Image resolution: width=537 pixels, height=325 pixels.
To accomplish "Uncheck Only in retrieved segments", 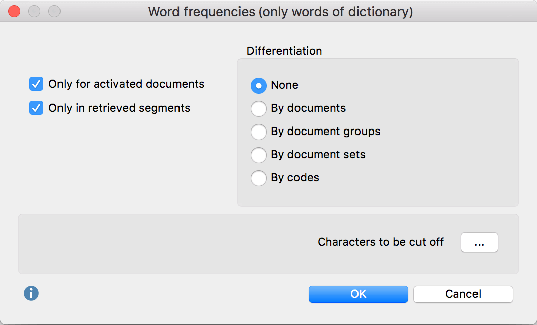I will pyautogui.click(x=36, y=108).
